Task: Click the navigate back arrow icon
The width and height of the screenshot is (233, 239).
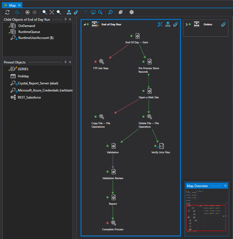Action: (x=27, y=12)
